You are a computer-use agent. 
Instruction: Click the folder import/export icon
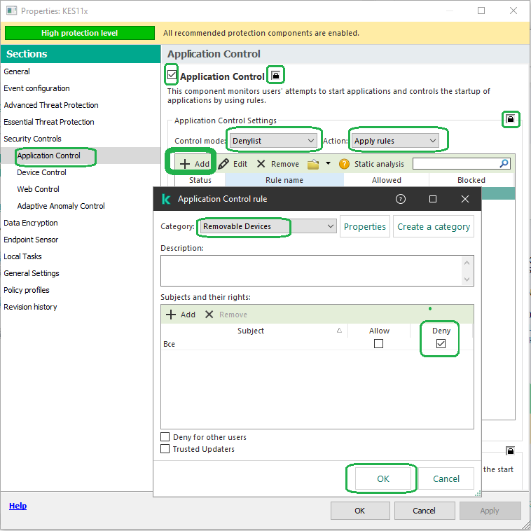(x=313, y=164)
